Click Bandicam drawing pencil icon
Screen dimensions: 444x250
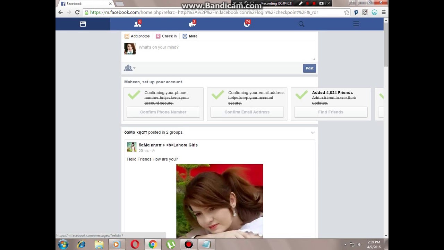[x=301, y=3]
